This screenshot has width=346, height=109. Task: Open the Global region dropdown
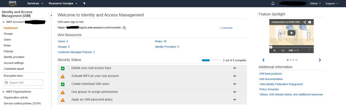316,3
